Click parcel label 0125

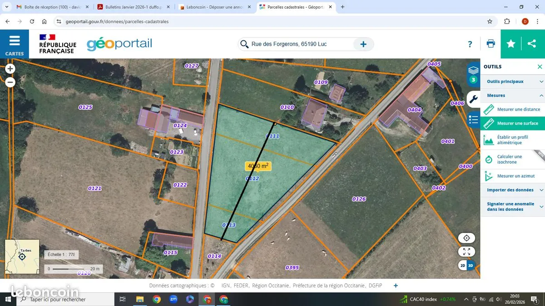pyautogui.click(x=85, y=107)
